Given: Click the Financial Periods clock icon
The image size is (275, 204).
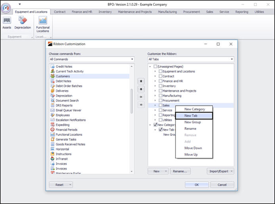Looking at the screenshot, I should click(x=52, y=130).
